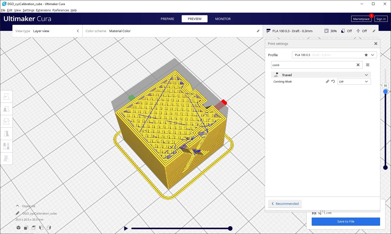
Task: Click Save to File
Action: point(346,221)
